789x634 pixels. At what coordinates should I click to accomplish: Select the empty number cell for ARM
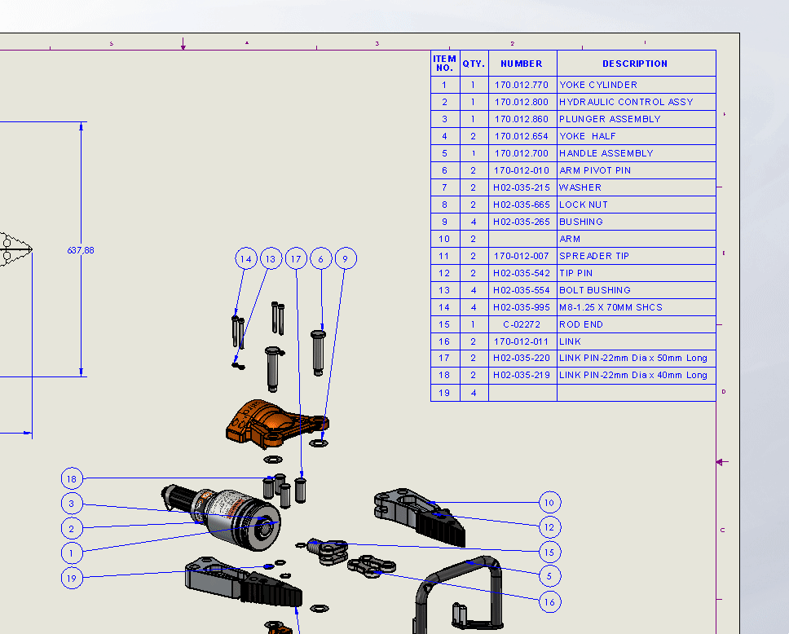pos(522,239)
